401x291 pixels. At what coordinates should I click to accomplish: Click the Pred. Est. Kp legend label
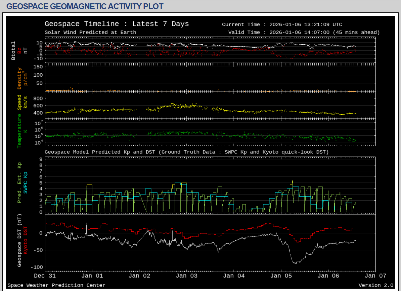pos(19,183)
